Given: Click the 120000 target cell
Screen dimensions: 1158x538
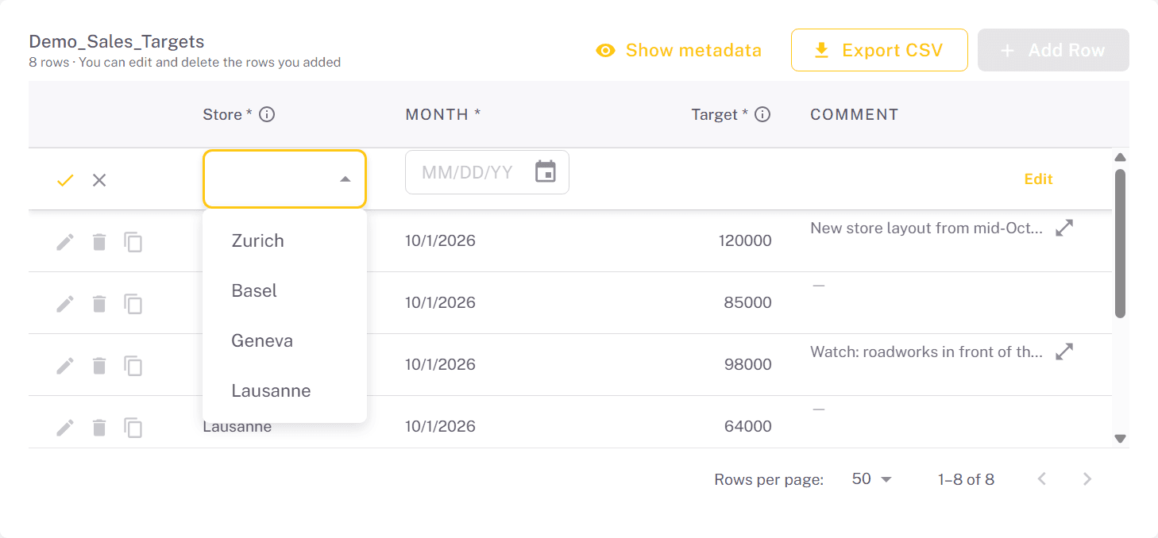Looking at the screenshot, I should (745, 240).
